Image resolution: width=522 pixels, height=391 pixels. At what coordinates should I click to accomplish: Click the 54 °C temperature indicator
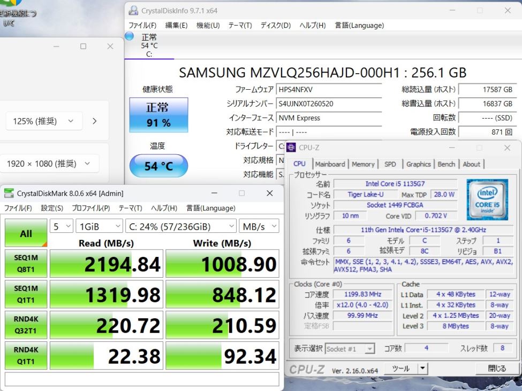pyautogui.click(x=158, y=166)
